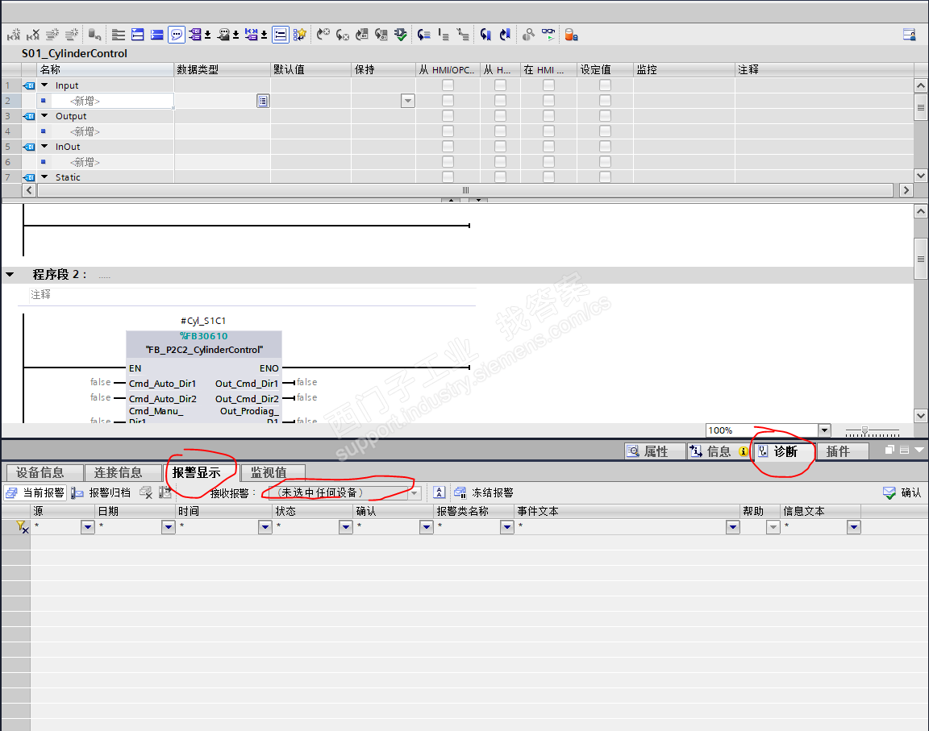
Task: Click the float window icon in inspector
Action: point(889,450)
